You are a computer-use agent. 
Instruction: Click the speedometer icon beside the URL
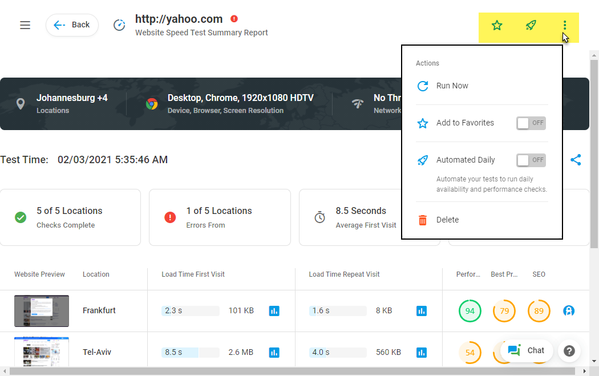click(119, 25)
